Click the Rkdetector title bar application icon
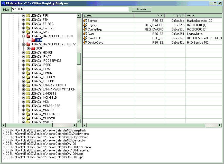Viewport: 224px width, 164px height. [x=3, y=3]
